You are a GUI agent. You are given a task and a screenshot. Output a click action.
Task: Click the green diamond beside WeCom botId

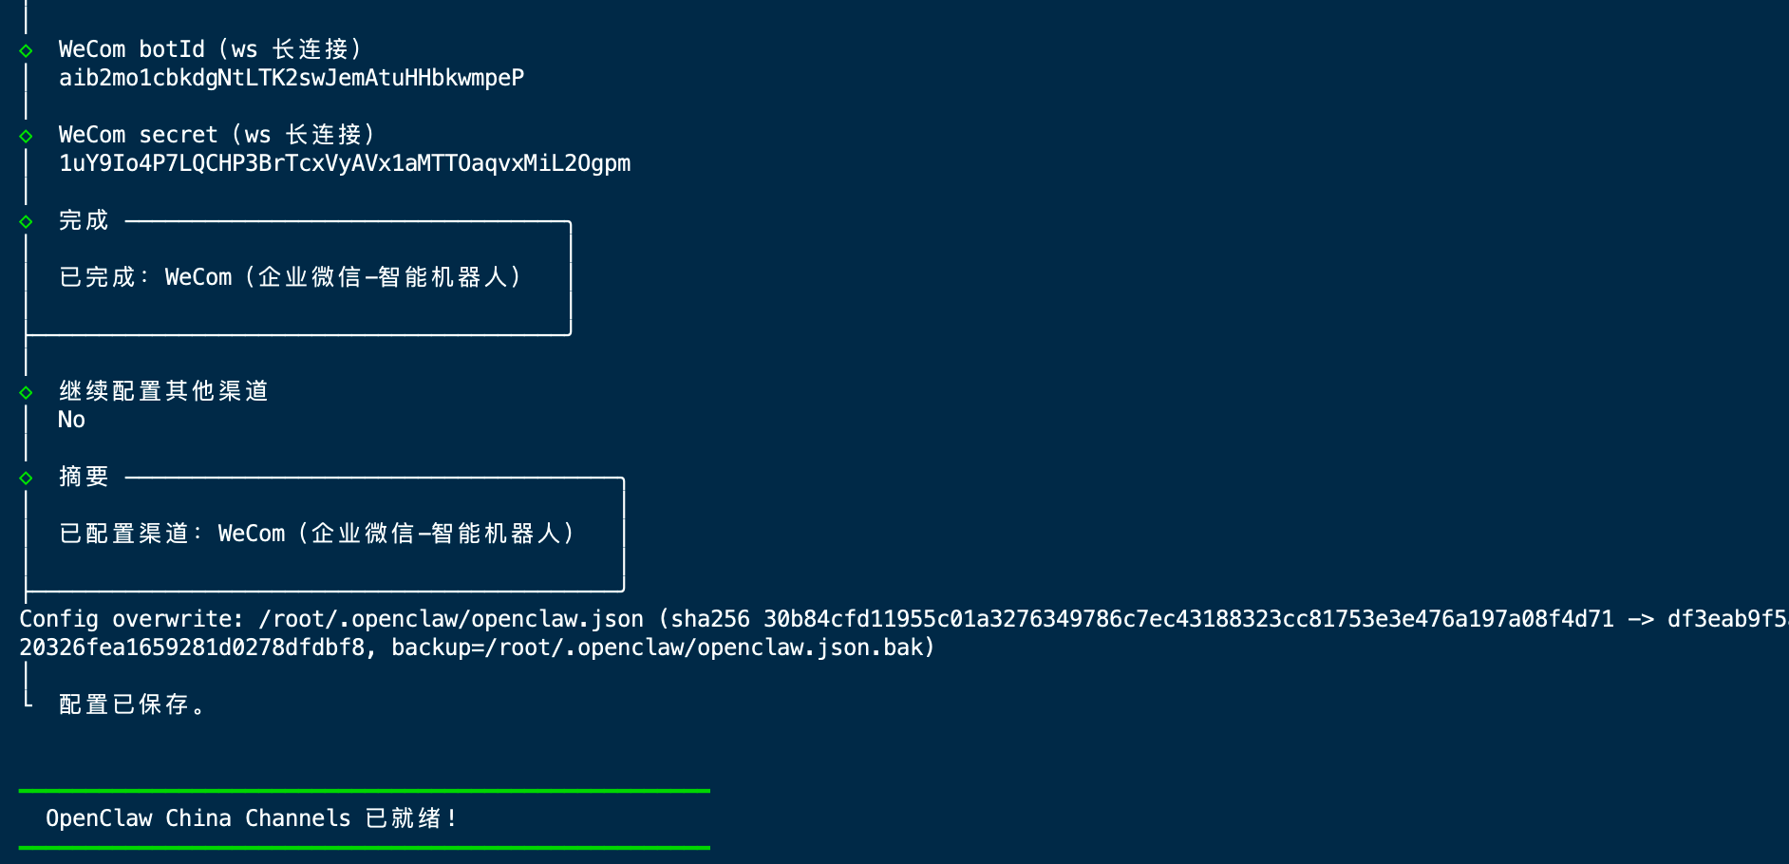(26, 50)
